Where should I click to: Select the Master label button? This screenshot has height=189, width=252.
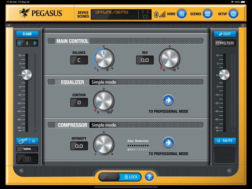coord(225,43)
